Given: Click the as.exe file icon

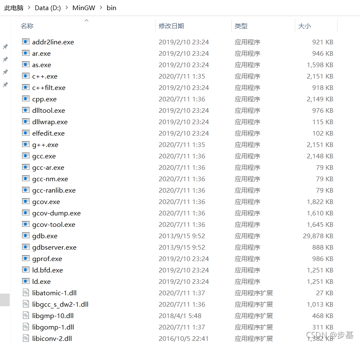Looking at the screenshot, I should pos(26,65).
